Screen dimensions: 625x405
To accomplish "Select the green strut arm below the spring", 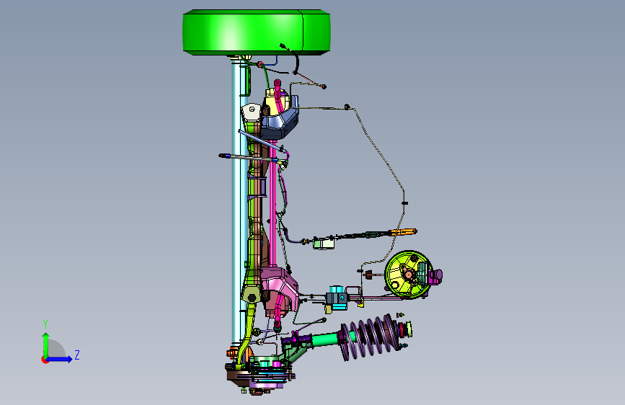I will [325, 339].
